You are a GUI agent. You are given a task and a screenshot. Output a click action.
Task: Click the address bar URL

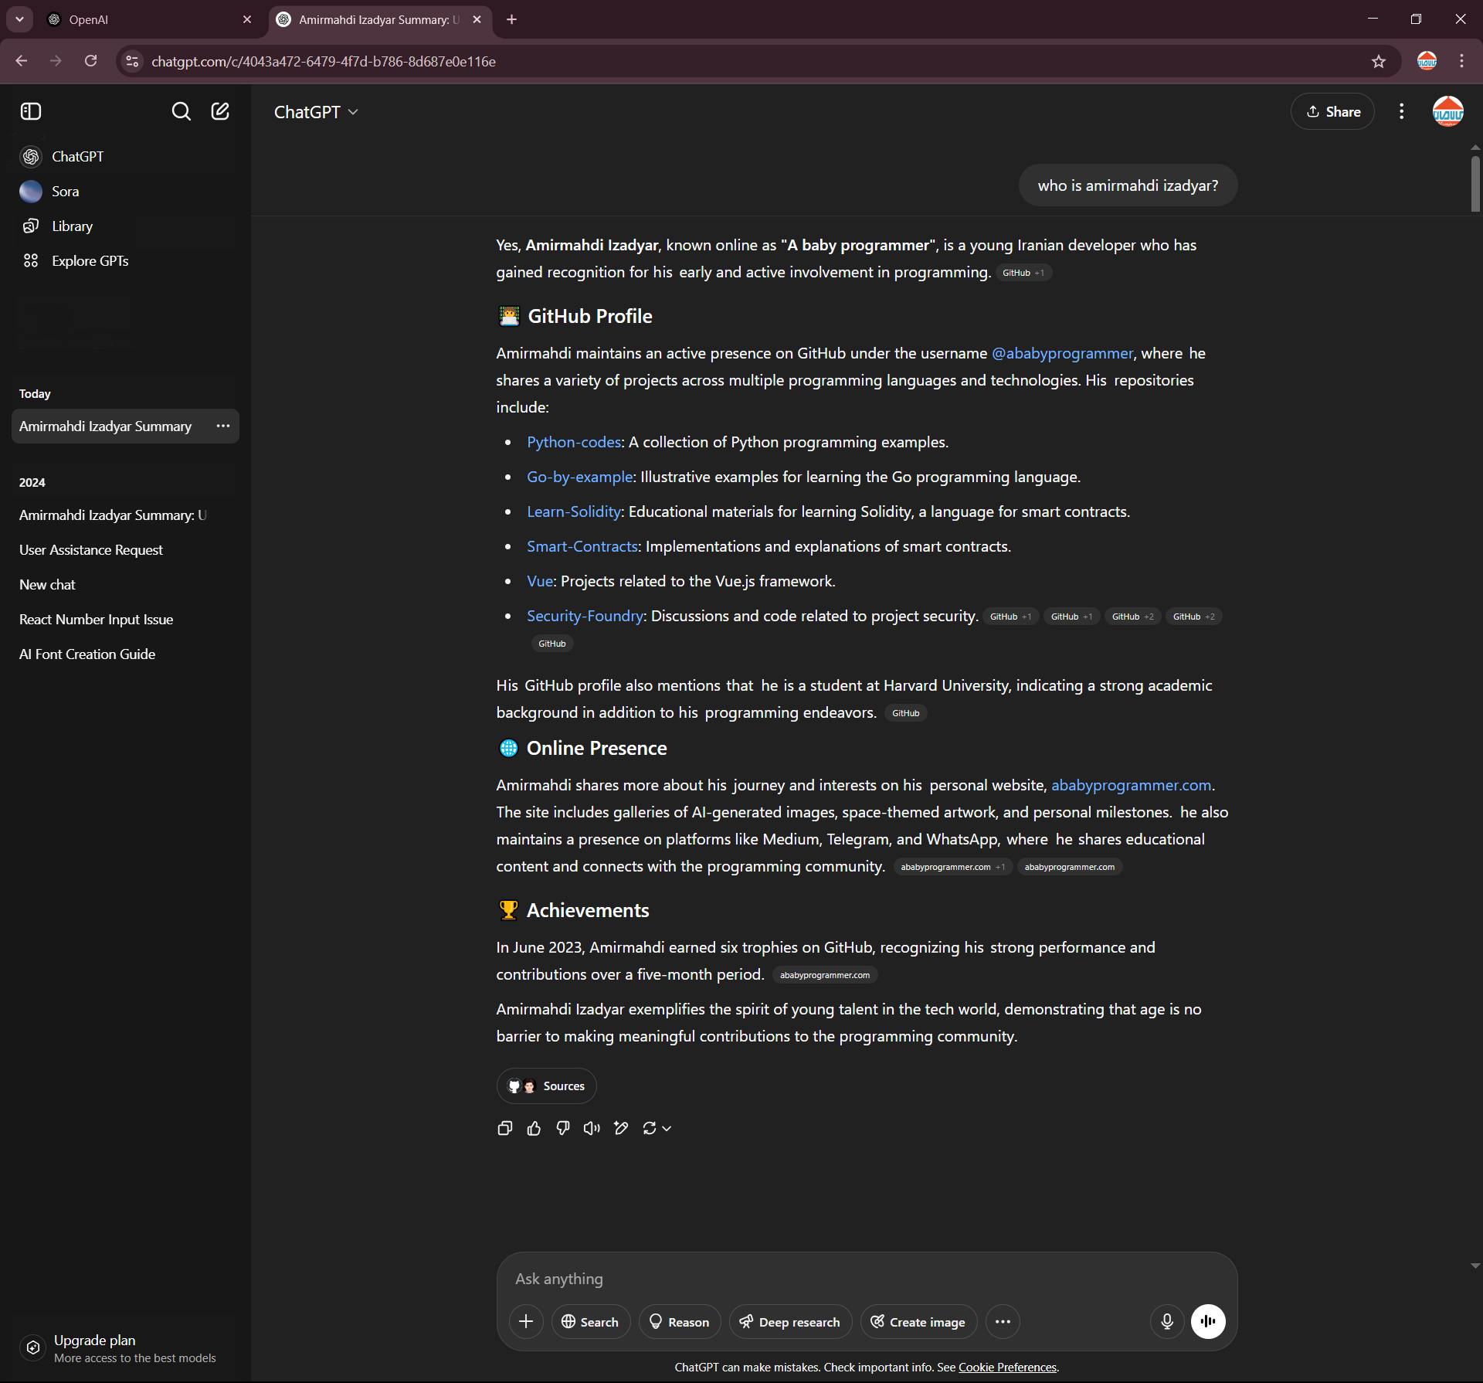(x=323, y=61)
